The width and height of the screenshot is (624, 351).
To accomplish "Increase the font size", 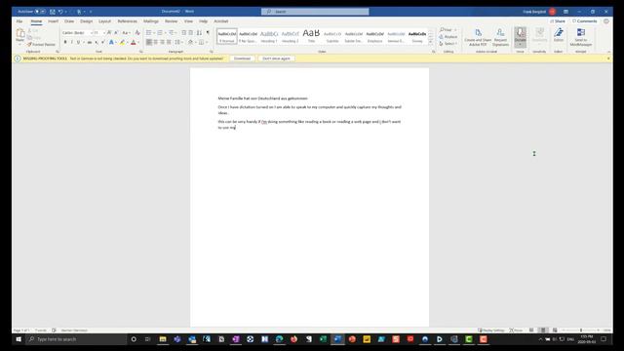I will pyautogui.click(x=109, y=32).
